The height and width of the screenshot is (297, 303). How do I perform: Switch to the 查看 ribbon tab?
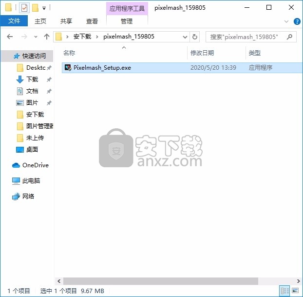pos(92,21)
